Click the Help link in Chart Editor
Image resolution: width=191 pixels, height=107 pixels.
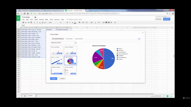tap(139, 39)
